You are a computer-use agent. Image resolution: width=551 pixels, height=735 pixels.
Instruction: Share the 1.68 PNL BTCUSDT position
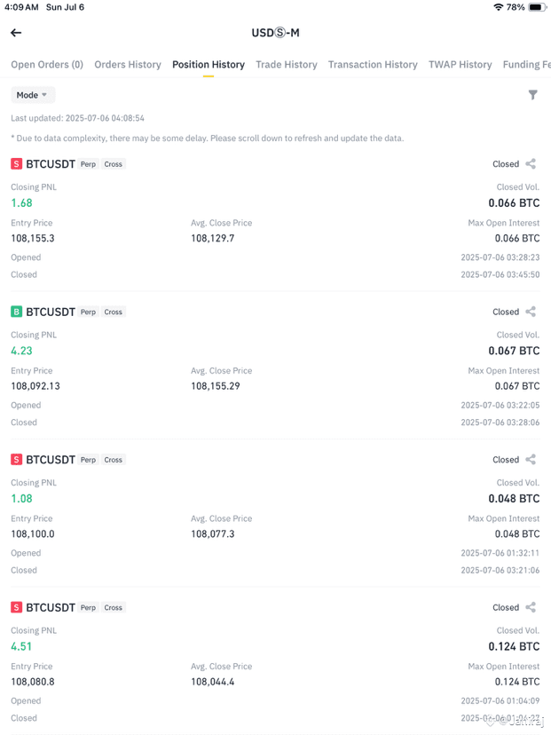pos(531,163)
